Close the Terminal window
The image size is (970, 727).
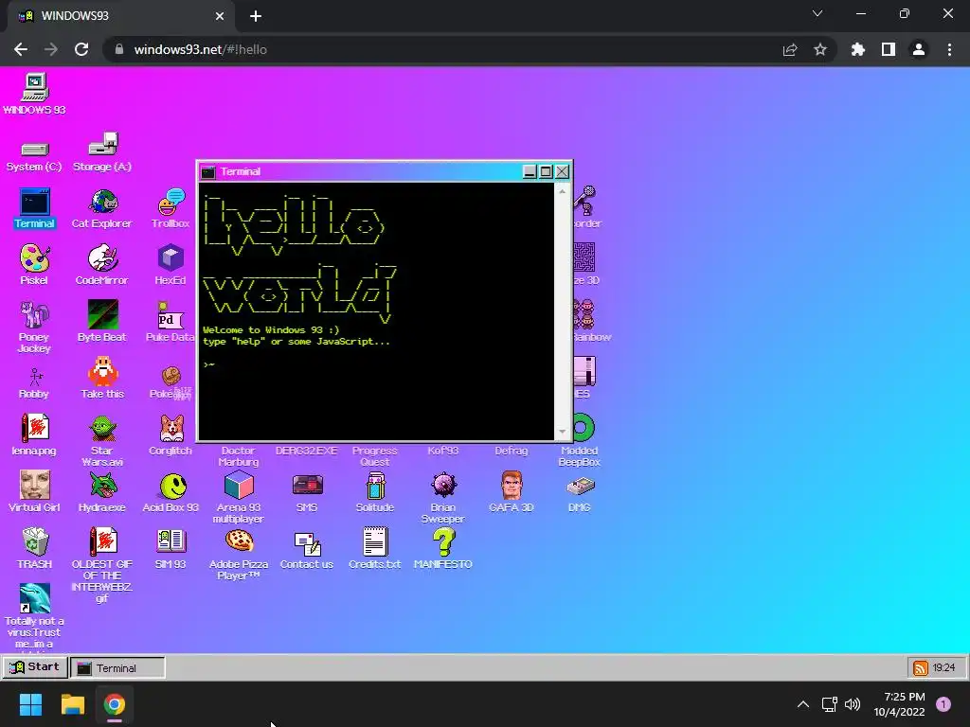pyautogui.click(x=562, y=172)
